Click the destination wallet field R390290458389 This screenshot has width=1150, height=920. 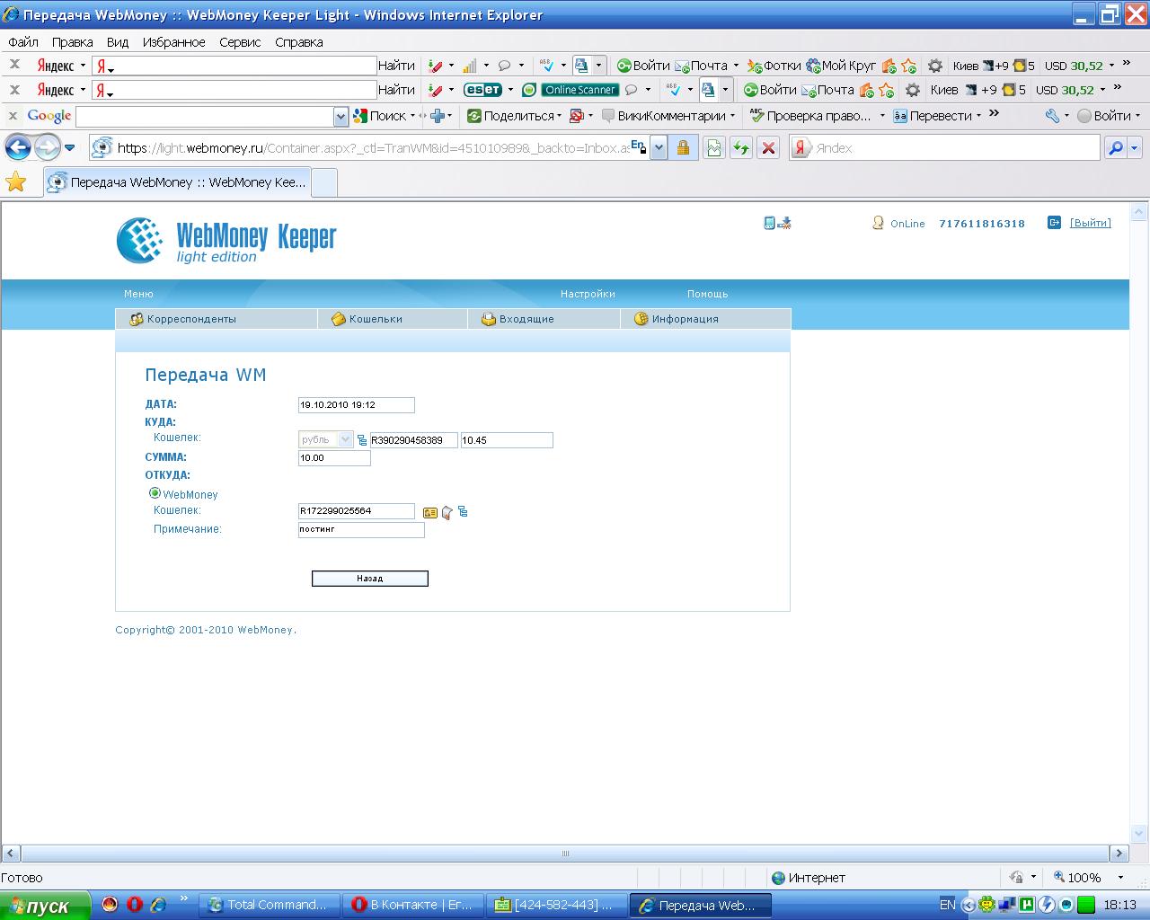(413, 440)
